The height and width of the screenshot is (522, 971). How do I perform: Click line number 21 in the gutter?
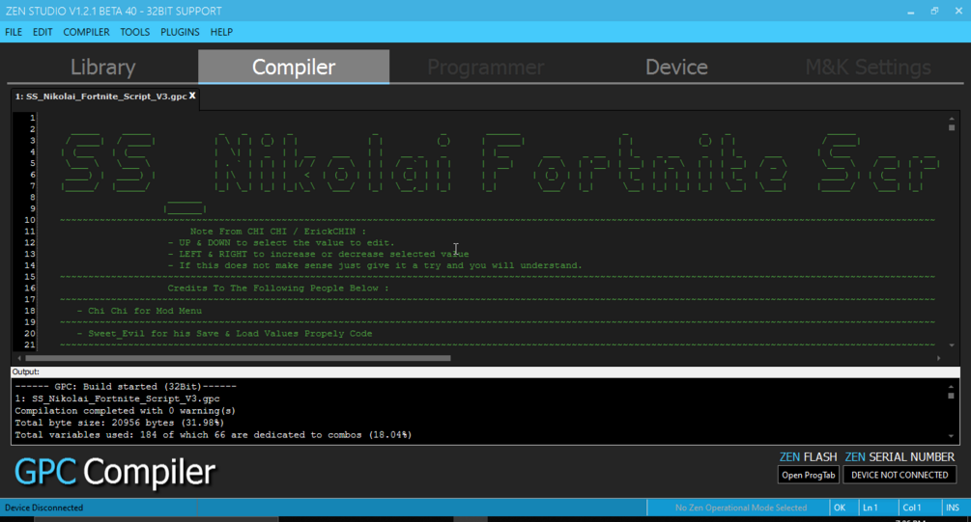pos(30,345)
